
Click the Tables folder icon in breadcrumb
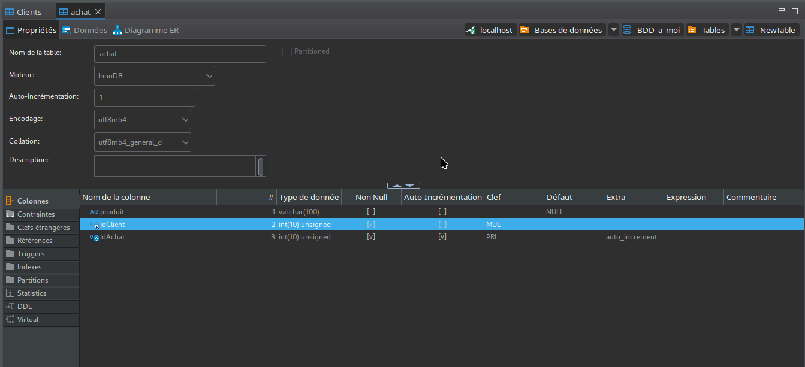pos(692,30)
